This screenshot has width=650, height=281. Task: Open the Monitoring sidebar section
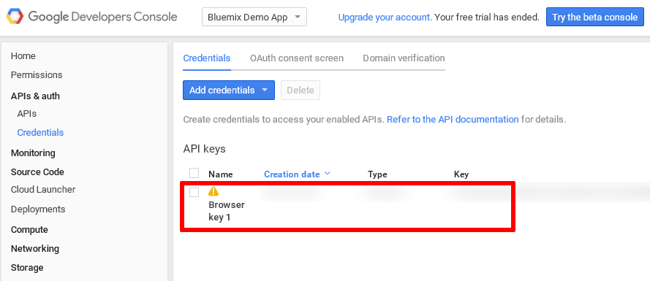(33, 153)
